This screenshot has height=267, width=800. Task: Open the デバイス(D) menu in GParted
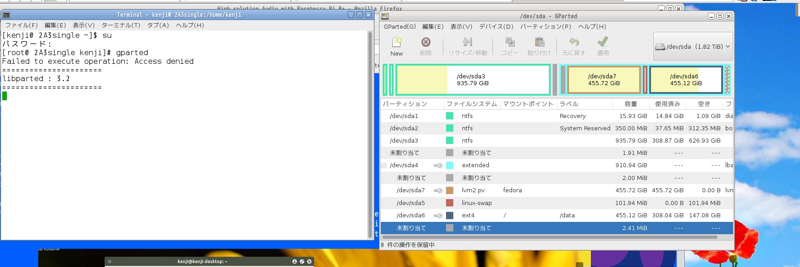click(496, 27)
